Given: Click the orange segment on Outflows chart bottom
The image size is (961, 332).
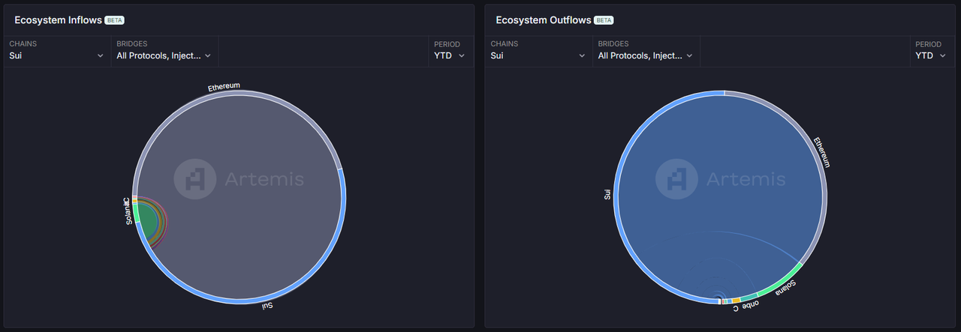Looking at the screenshot, I should point(737,301).
